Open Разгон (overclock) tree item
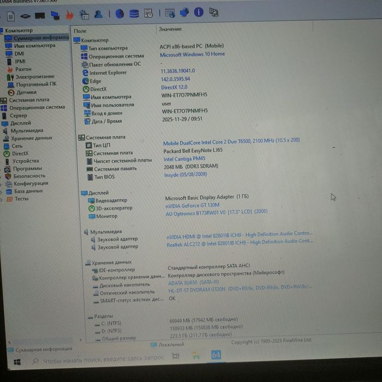 click(23, 69)
